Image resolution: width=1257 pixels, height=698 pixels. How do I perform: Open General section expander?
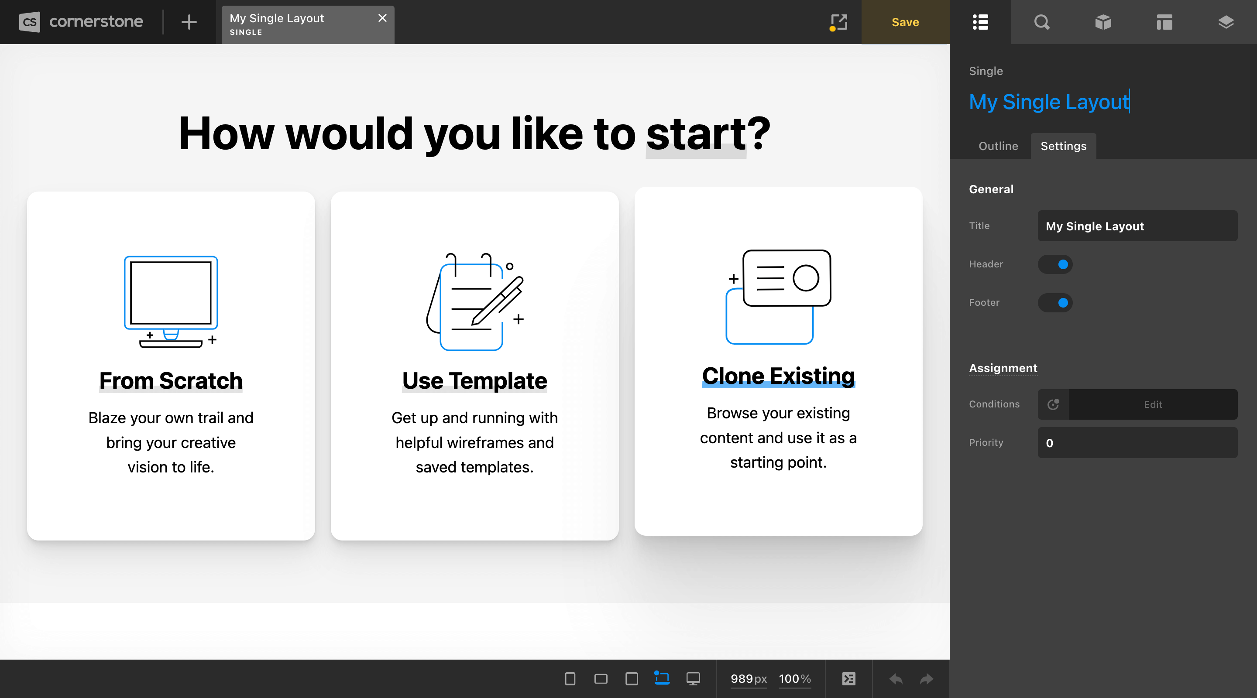[x=990, y=189]
